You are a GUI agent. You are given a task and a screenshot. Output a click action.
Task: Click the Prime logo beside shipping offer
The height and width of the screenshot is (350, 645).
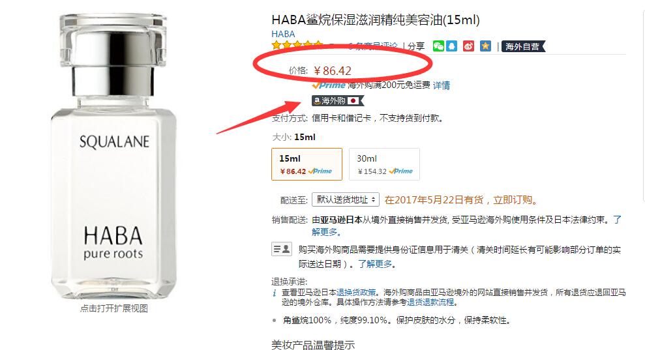[328, 85]
